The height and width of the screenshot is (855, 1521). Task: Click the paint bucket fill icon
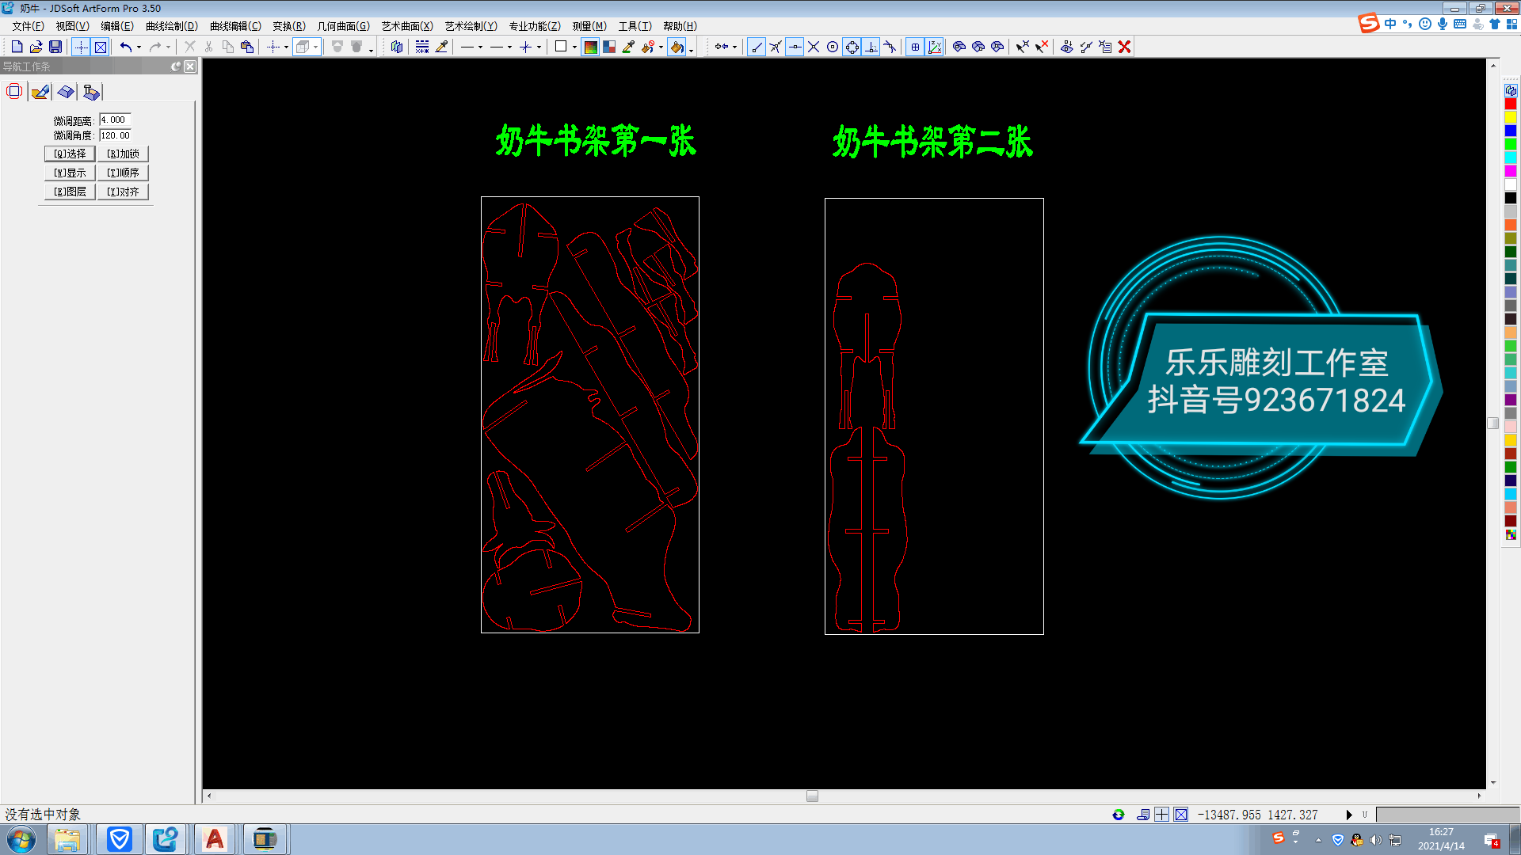click(x=676, y=47)
